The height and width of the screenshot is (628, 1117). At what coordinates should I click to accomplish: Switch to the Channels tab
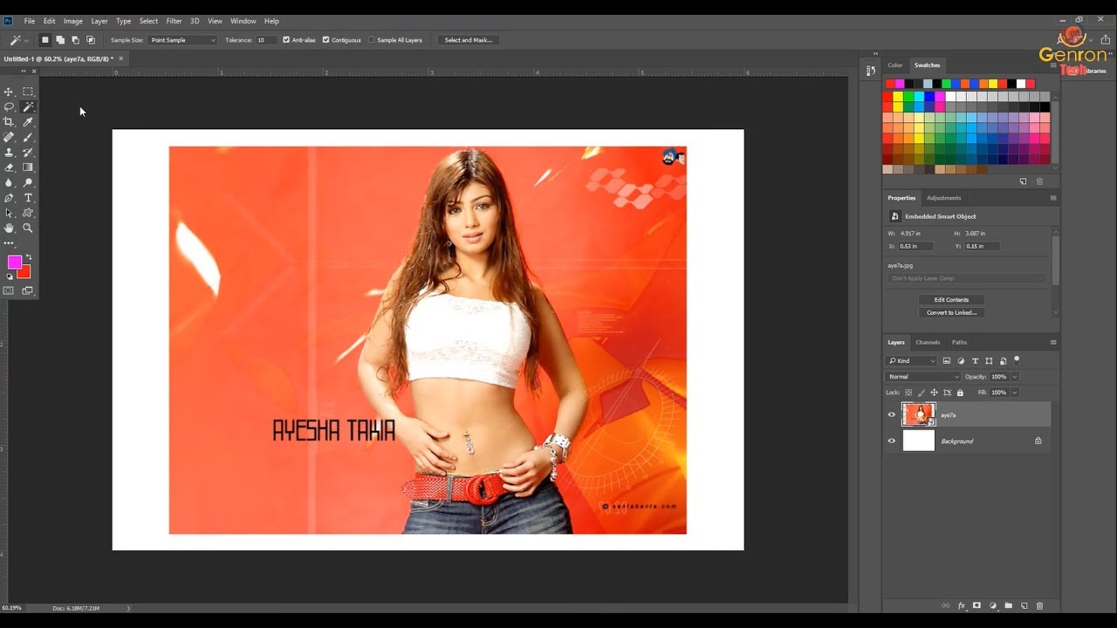click(928, 342)
